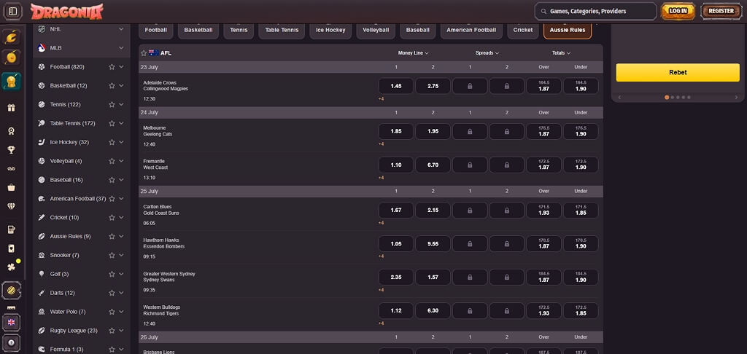Favorite Aussie Rules (9) with its star
The image size is (747, 354).
click(112, 237)
